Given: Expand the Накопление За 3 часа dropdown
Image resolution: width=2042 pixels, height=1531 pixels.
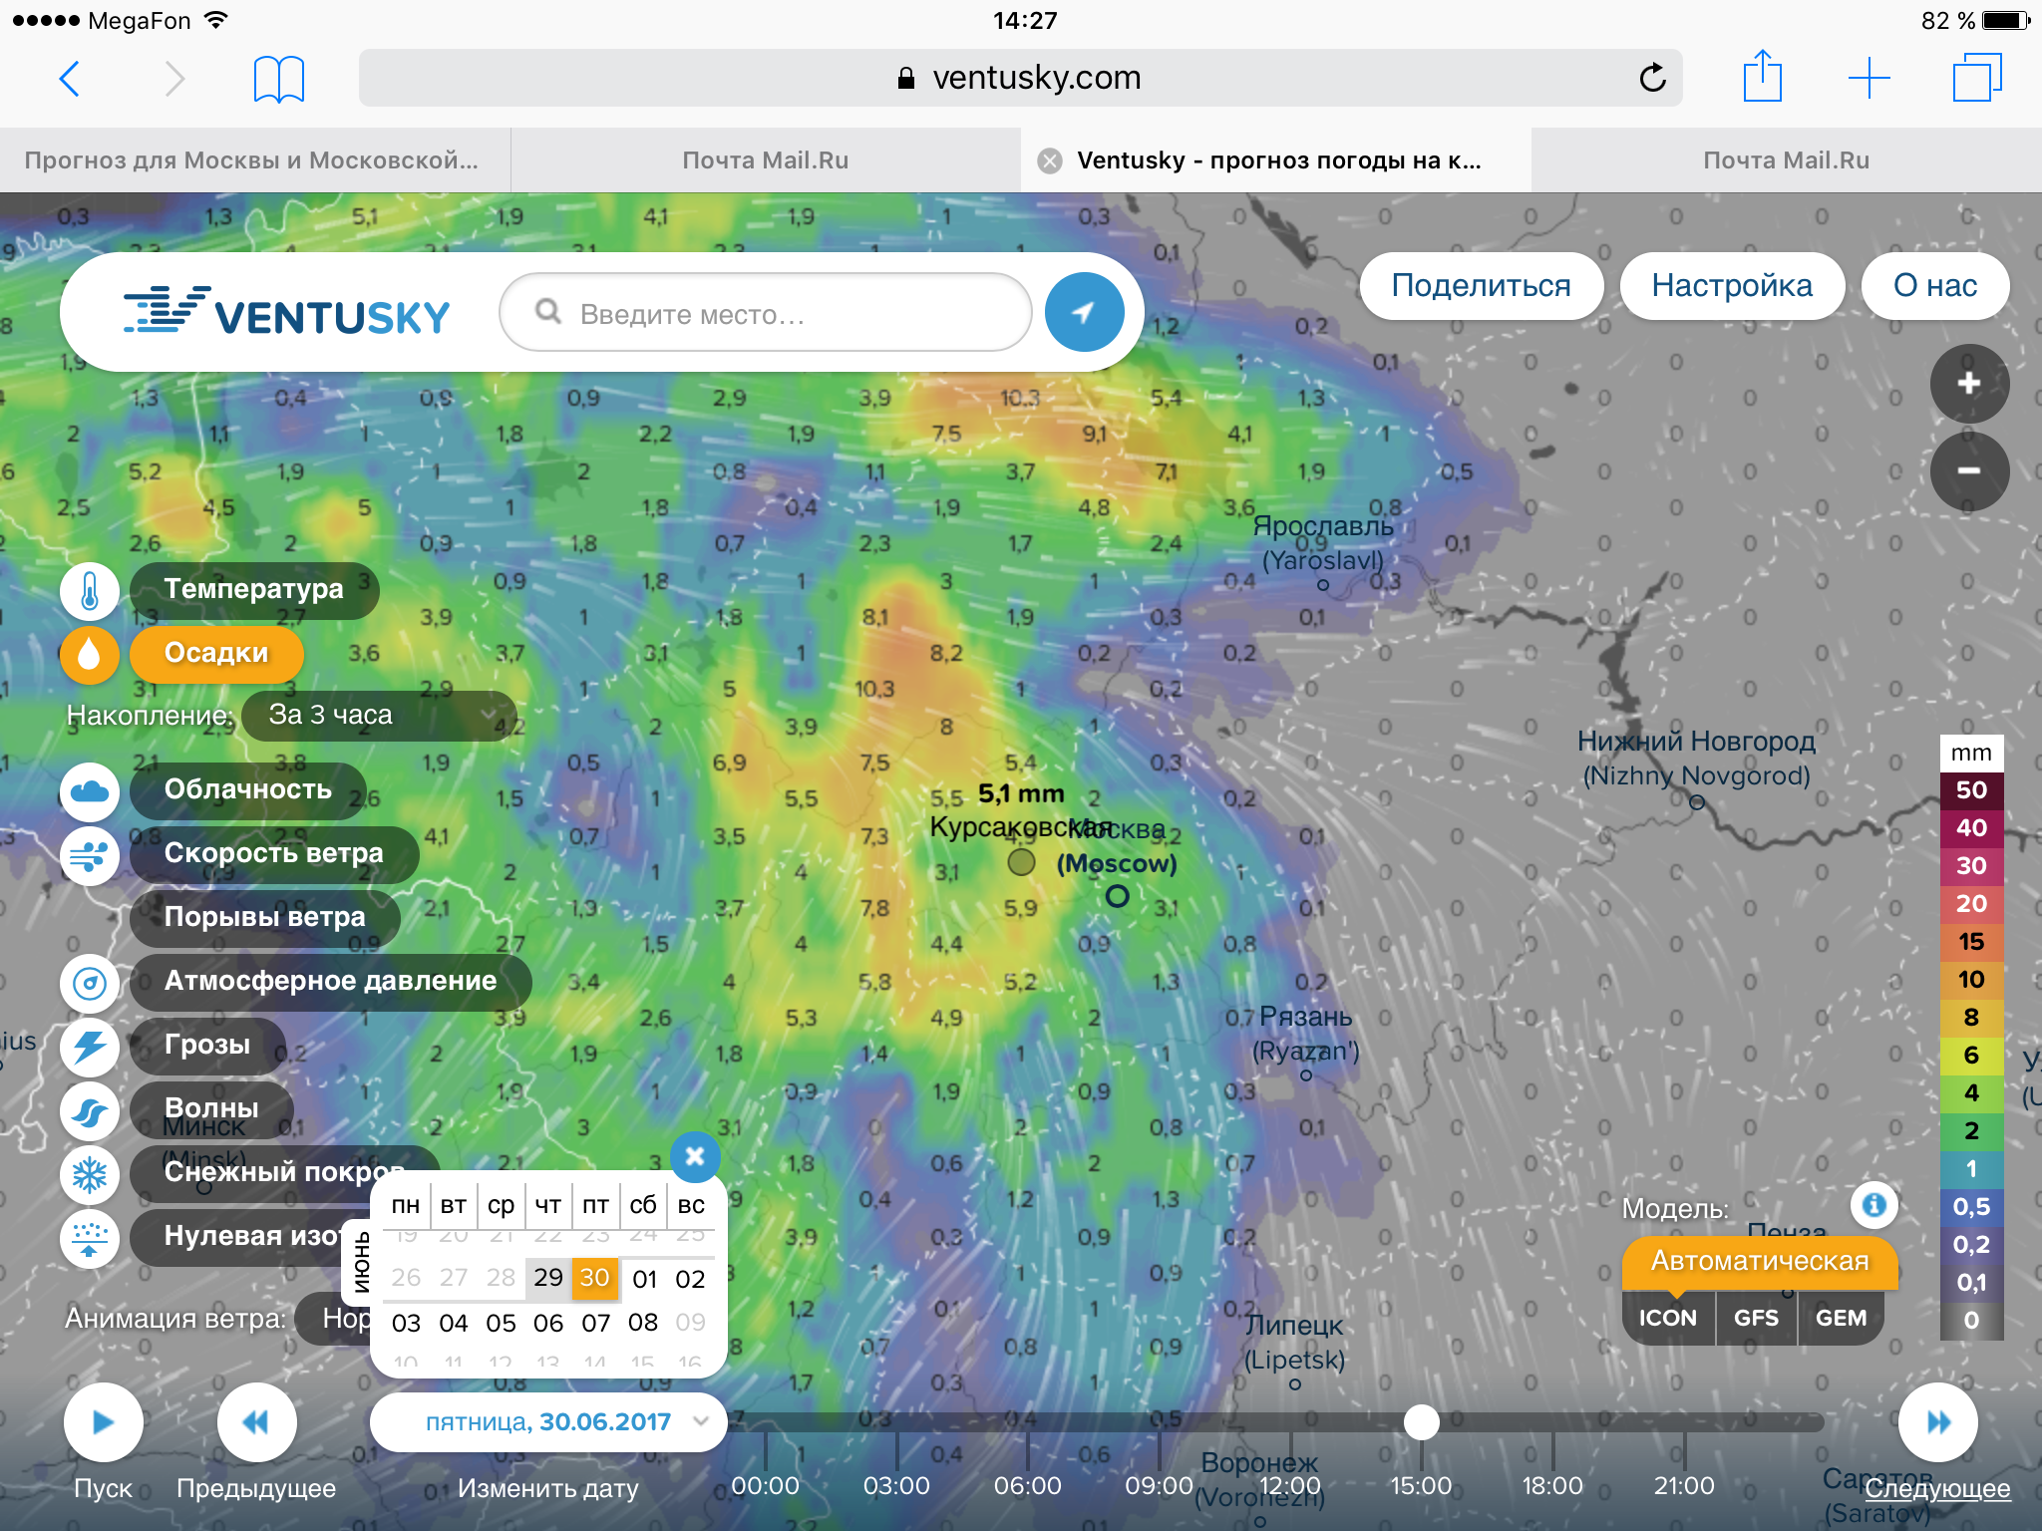Looking at the screenshot, I should pos(379,715).
